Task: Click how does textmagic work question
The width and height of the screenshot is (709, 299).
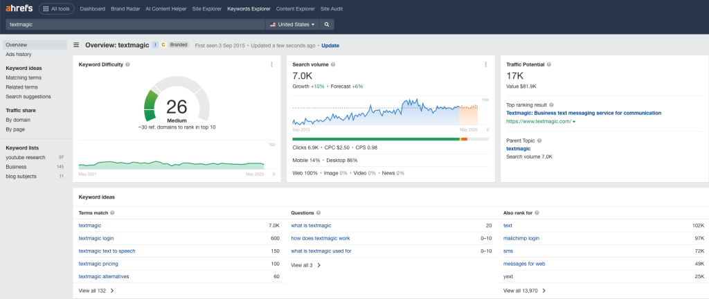Action: [x=321, y=238]
